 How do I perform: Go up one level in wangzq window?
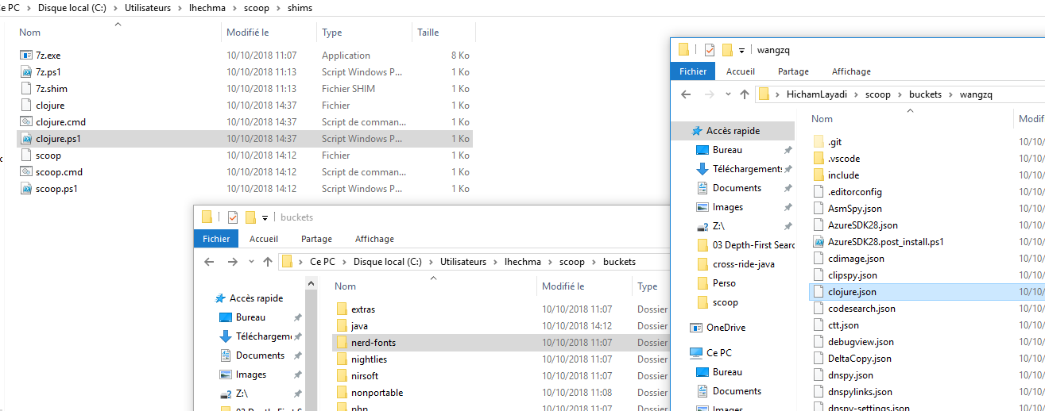click(x=744, y=94)
